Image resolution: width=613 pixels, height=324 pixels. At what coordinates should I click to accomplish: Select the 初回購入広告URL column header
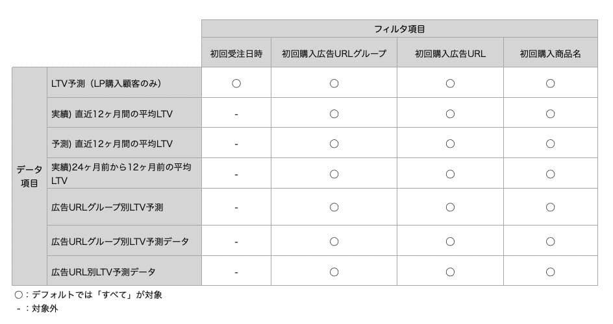click(x=450, y=52)
